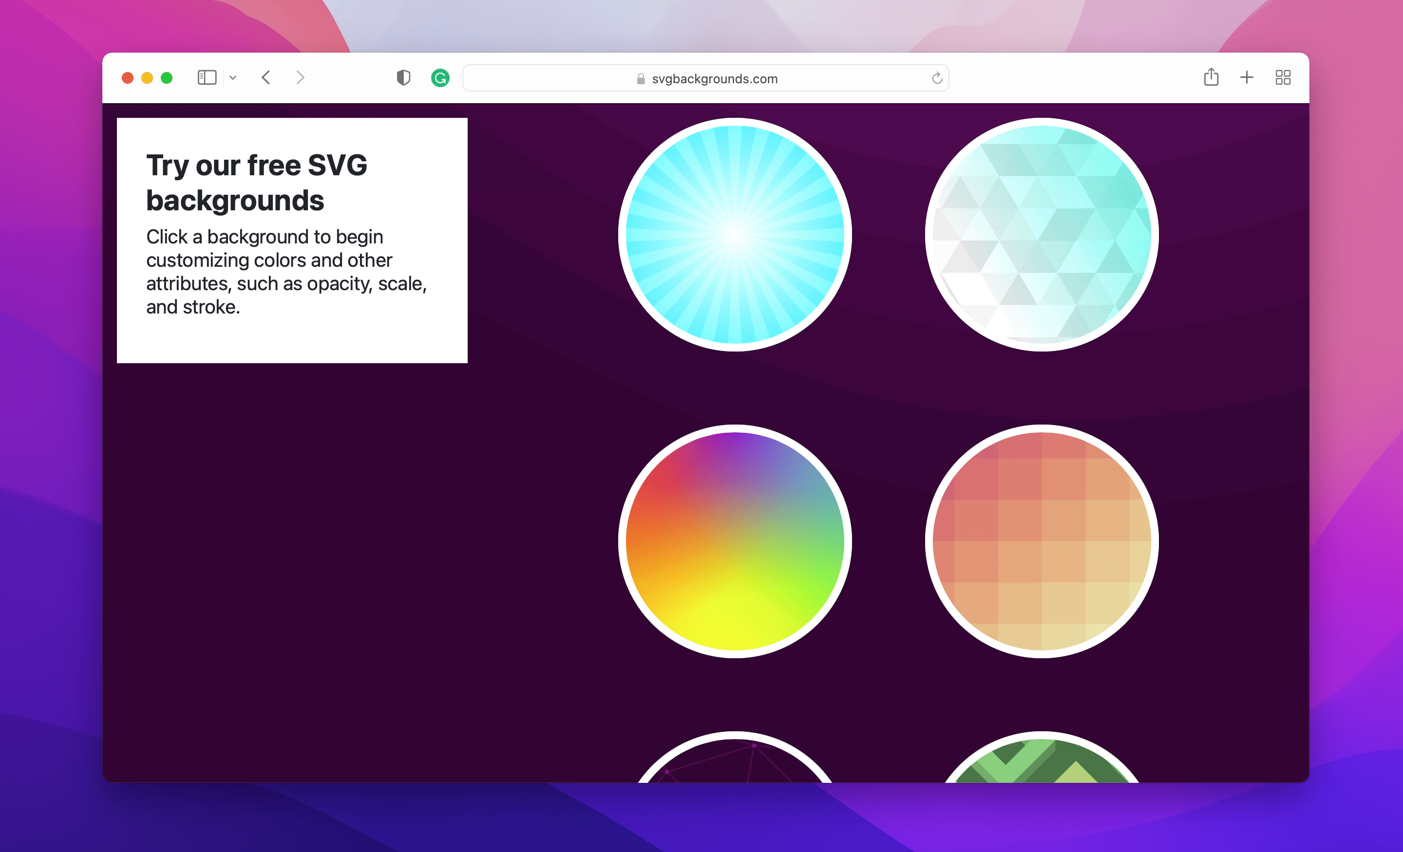This screenshot has width=1403, height=852.
Task: Select the orange plaid squares background
Action: tap(1042, 541)
